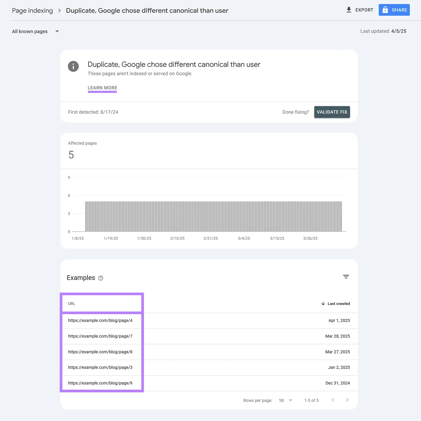
Task: Go back to Page indexing breadcrumb
Action: point(32,11)
